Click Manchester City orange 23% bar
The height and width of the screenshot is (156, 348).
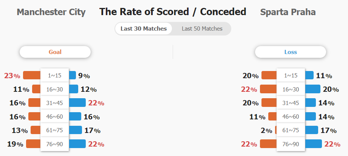point(32,75)
